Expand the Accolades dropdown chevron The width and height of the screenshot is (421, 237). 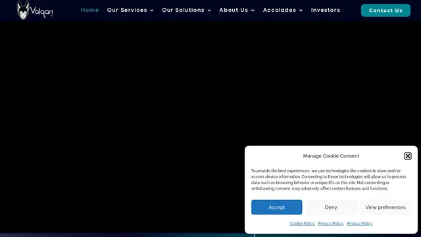click(x=301, y=11)
